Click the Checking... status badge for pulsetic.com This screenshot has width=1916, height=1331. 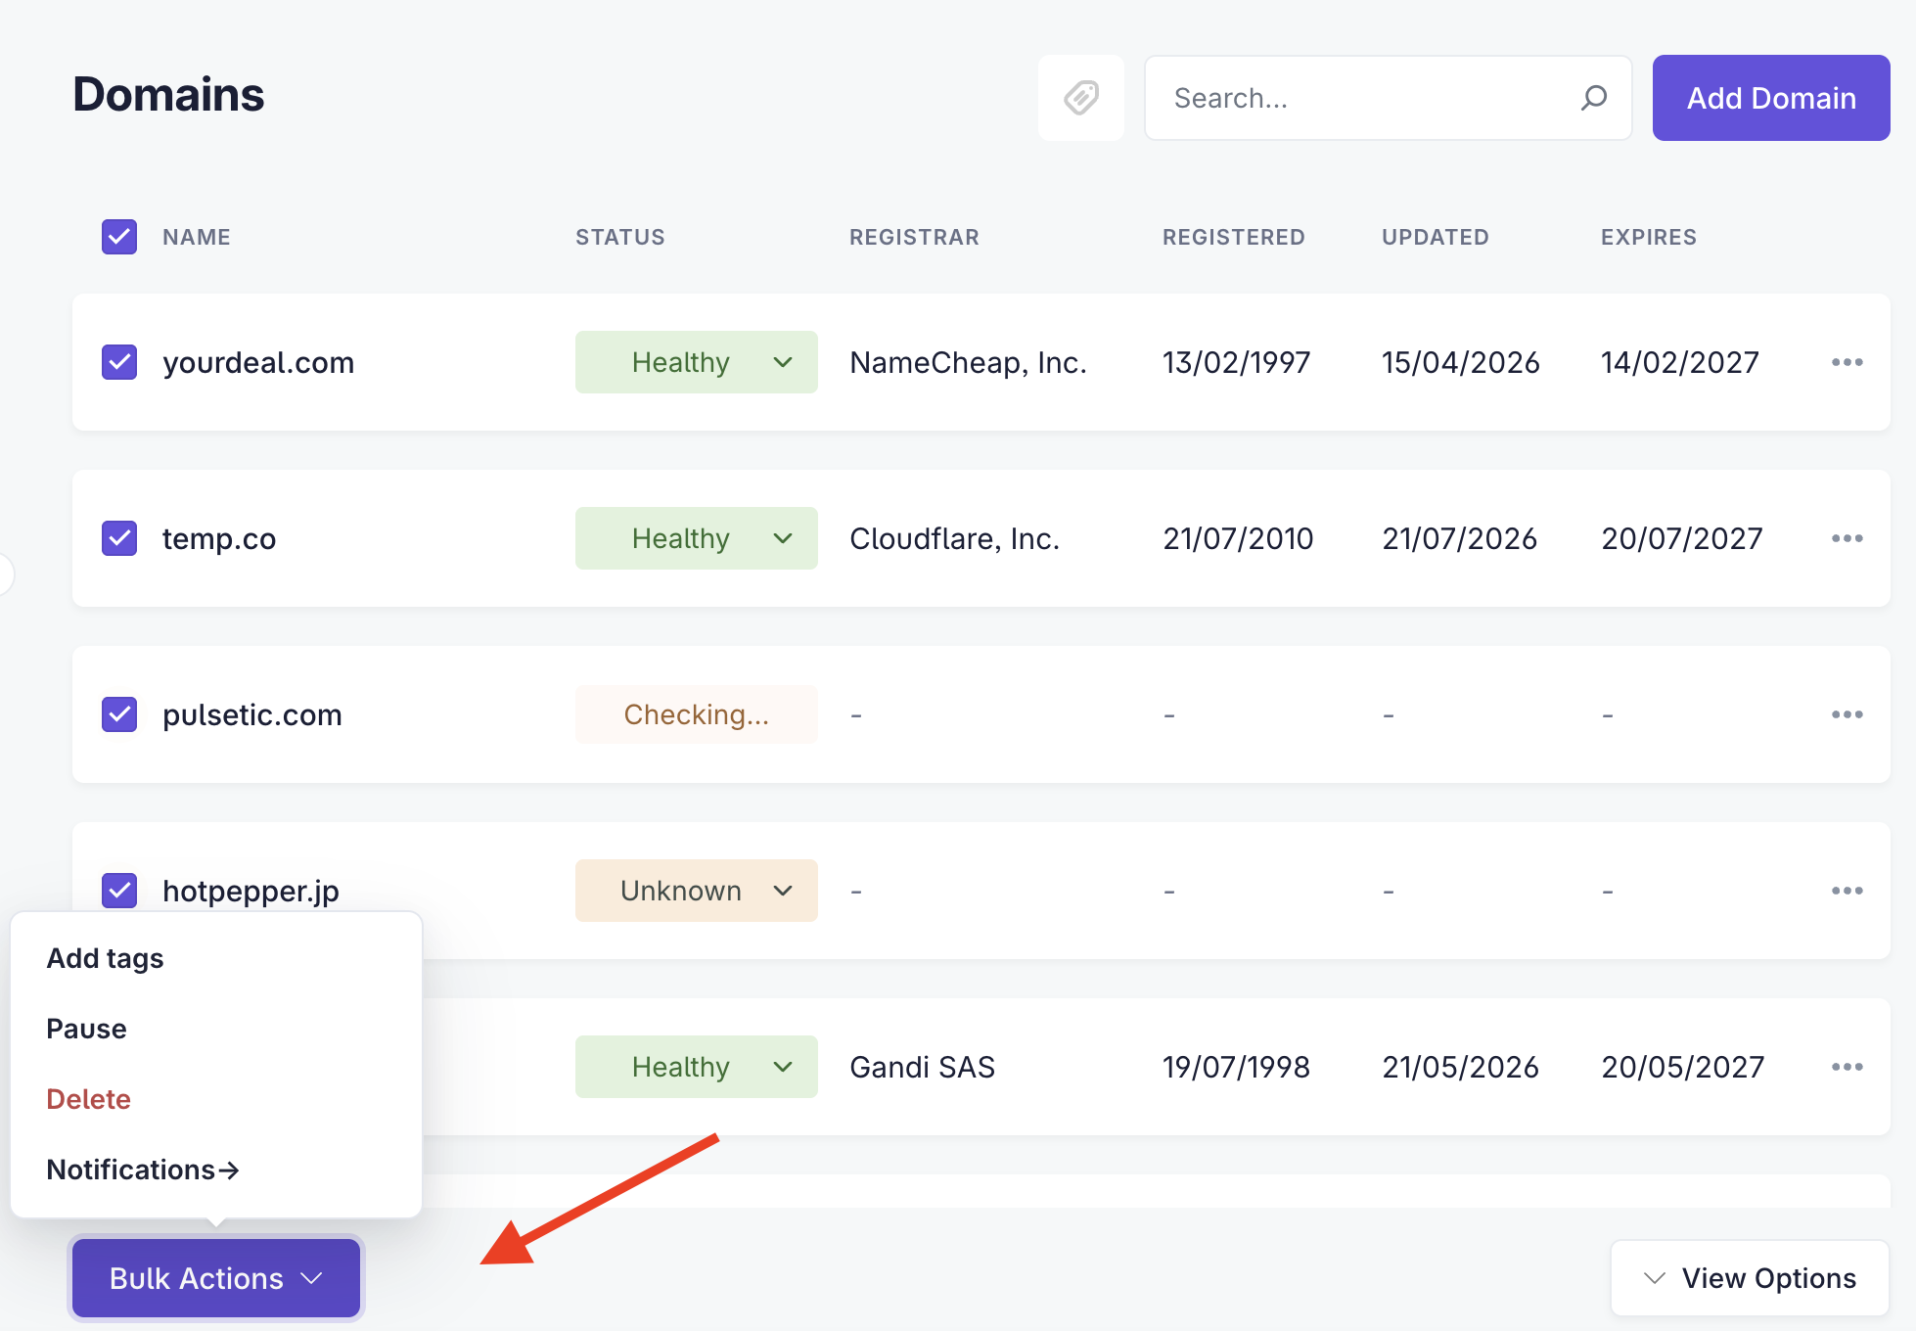point(697,714)
